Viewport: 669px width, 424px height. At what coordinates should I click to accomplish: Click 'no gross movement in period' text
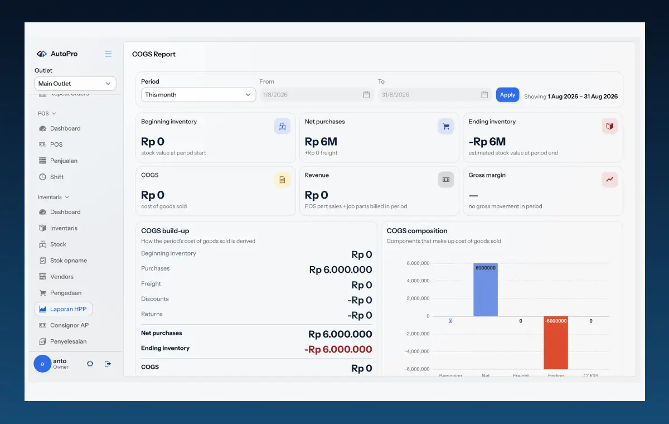click(x=506, y=206)
